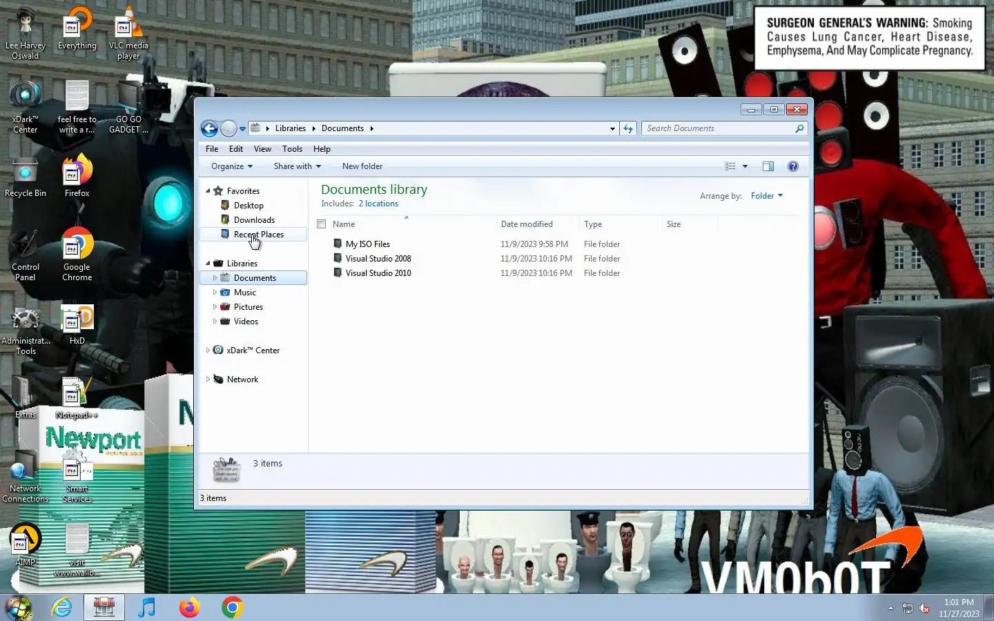The height and width of the screenshot is (621, 994).
Task: Click the Refresh button beside address bar
Action: (628, 128)
